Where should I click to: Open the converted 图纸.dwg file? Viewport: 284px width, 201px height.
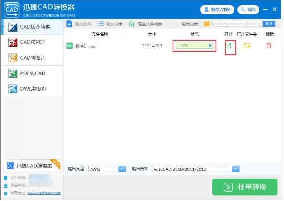tap(229, 45)
